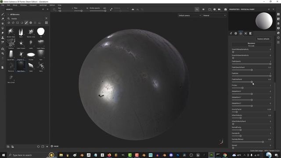The height and width of the screenshot is (158, 281).
Task: Pause the viewport rendering
Action: tap(203, 9)
